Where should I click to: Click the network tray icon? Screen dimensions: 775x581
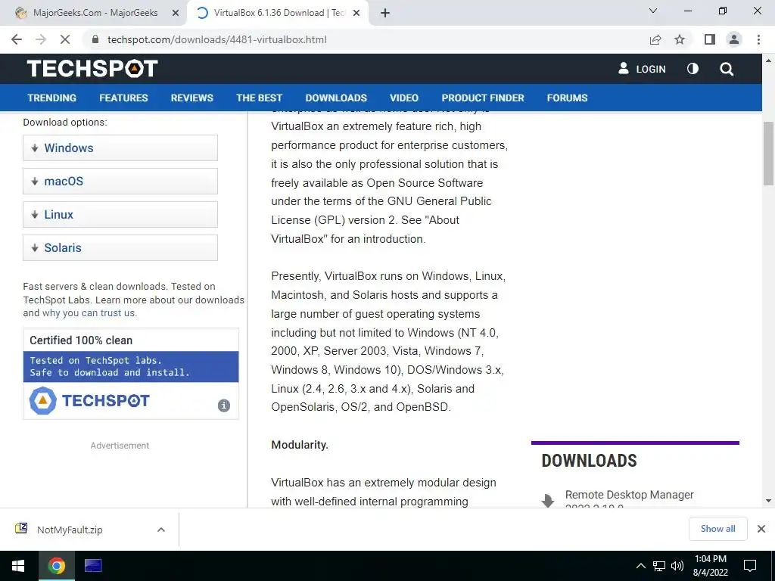pos(659,566)
